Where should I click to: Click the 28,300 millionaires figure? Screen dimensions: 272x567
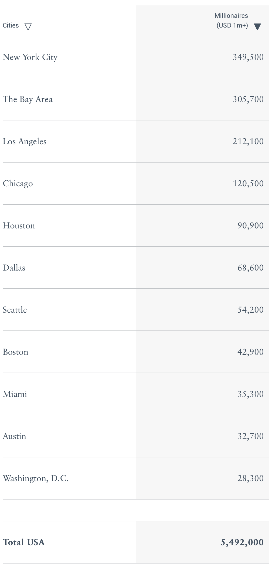point(250,478)
